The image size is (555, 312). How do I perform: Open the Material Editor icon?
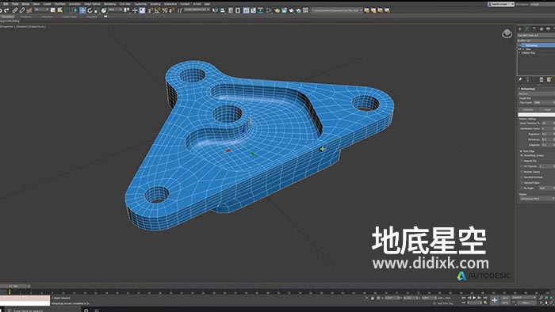click(x=269, y=10)
